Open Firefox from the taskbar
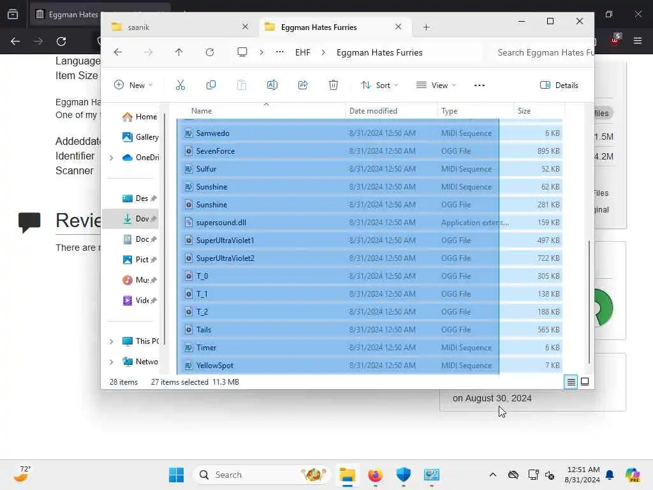Image resolution: width=653 pixels, height=490 pixels. (375, 475)
